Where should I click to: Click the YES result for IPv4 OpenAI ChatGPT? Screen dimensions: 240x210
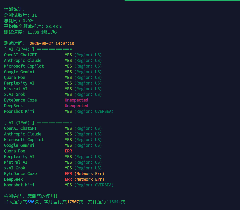pos(68,55)
